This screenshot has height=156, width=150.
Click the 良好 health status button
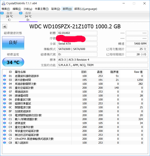13,43
